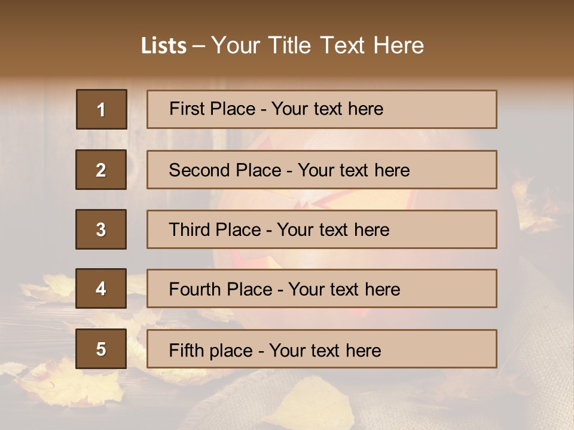The image size is (574, 430).
Task: Select the Fifth place text bar
Action: pyautogui.click(x=322, y=349)
